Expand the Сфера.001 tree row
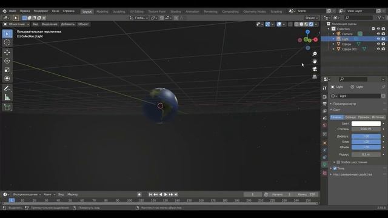The image size is (388, 218). 333,49
